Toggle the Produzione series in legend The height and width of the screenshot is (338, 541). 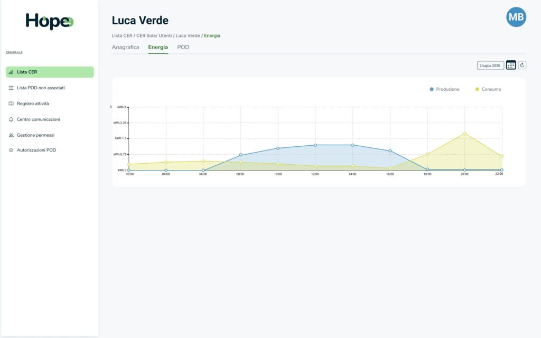[x=444, y=89]
